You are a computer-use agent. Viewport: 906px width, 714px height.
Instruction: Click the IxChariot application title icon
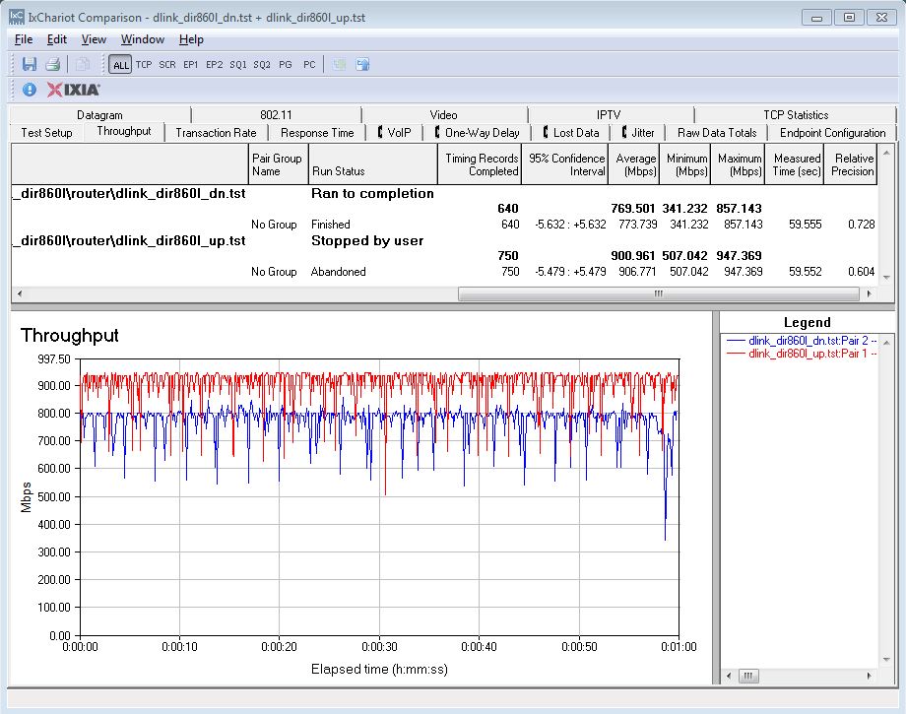[x=17, y=17]
